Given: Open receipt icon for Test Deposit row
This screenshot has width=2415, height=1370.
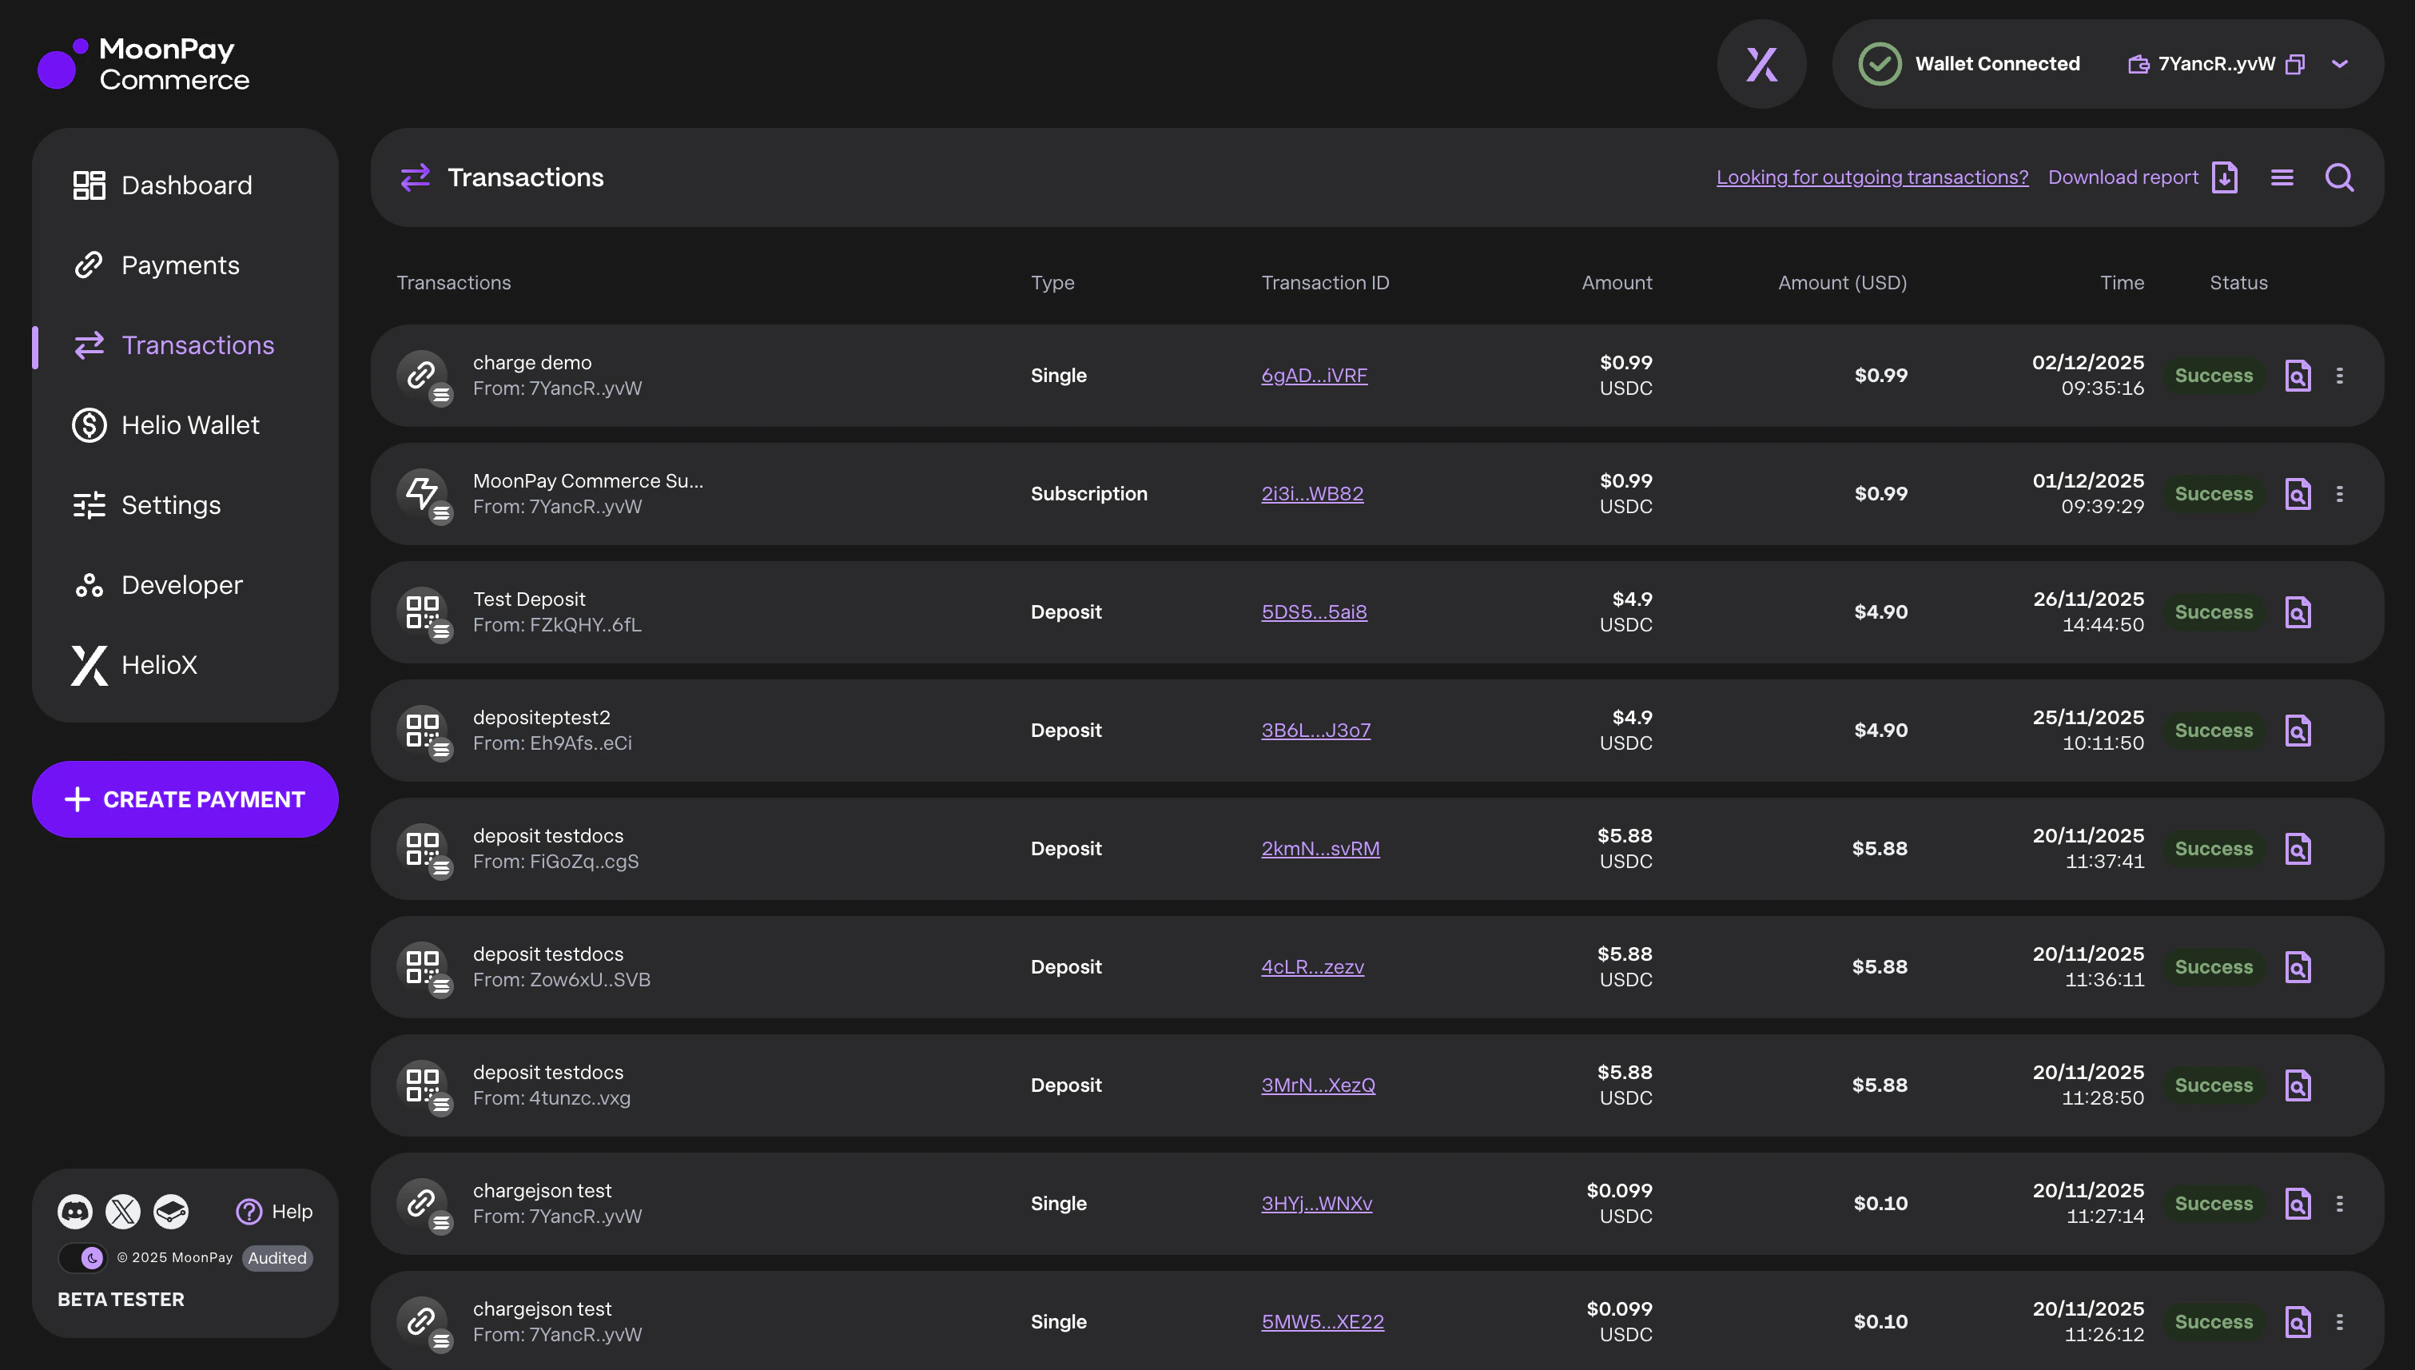Looking at the screenshot, I should click(2298, 612).
